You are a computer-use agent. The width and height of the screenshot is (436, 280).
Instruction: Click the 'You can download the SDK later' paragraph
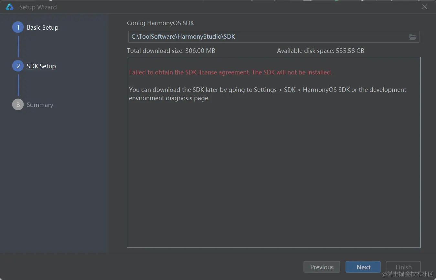268,94
